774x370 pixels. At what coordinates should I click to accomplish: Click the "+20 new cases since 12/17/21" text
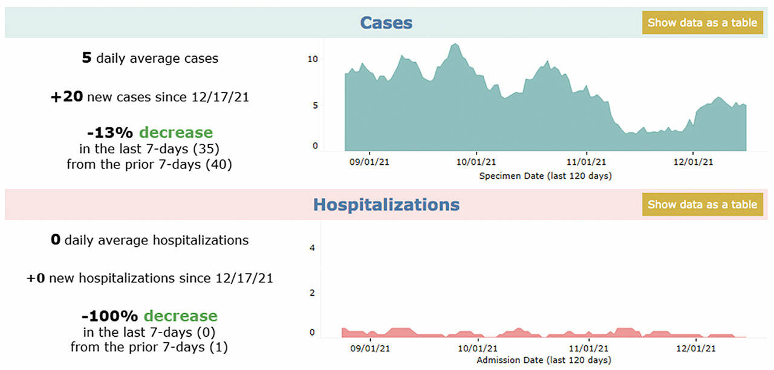(x=150, y=97)
